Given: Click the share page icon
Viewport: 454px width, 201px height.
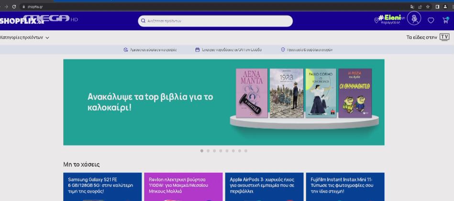Looking at the screenshot, I should [x=420, y=7].
